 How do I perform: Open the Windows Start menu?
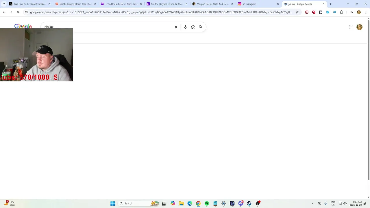point(112,203)
